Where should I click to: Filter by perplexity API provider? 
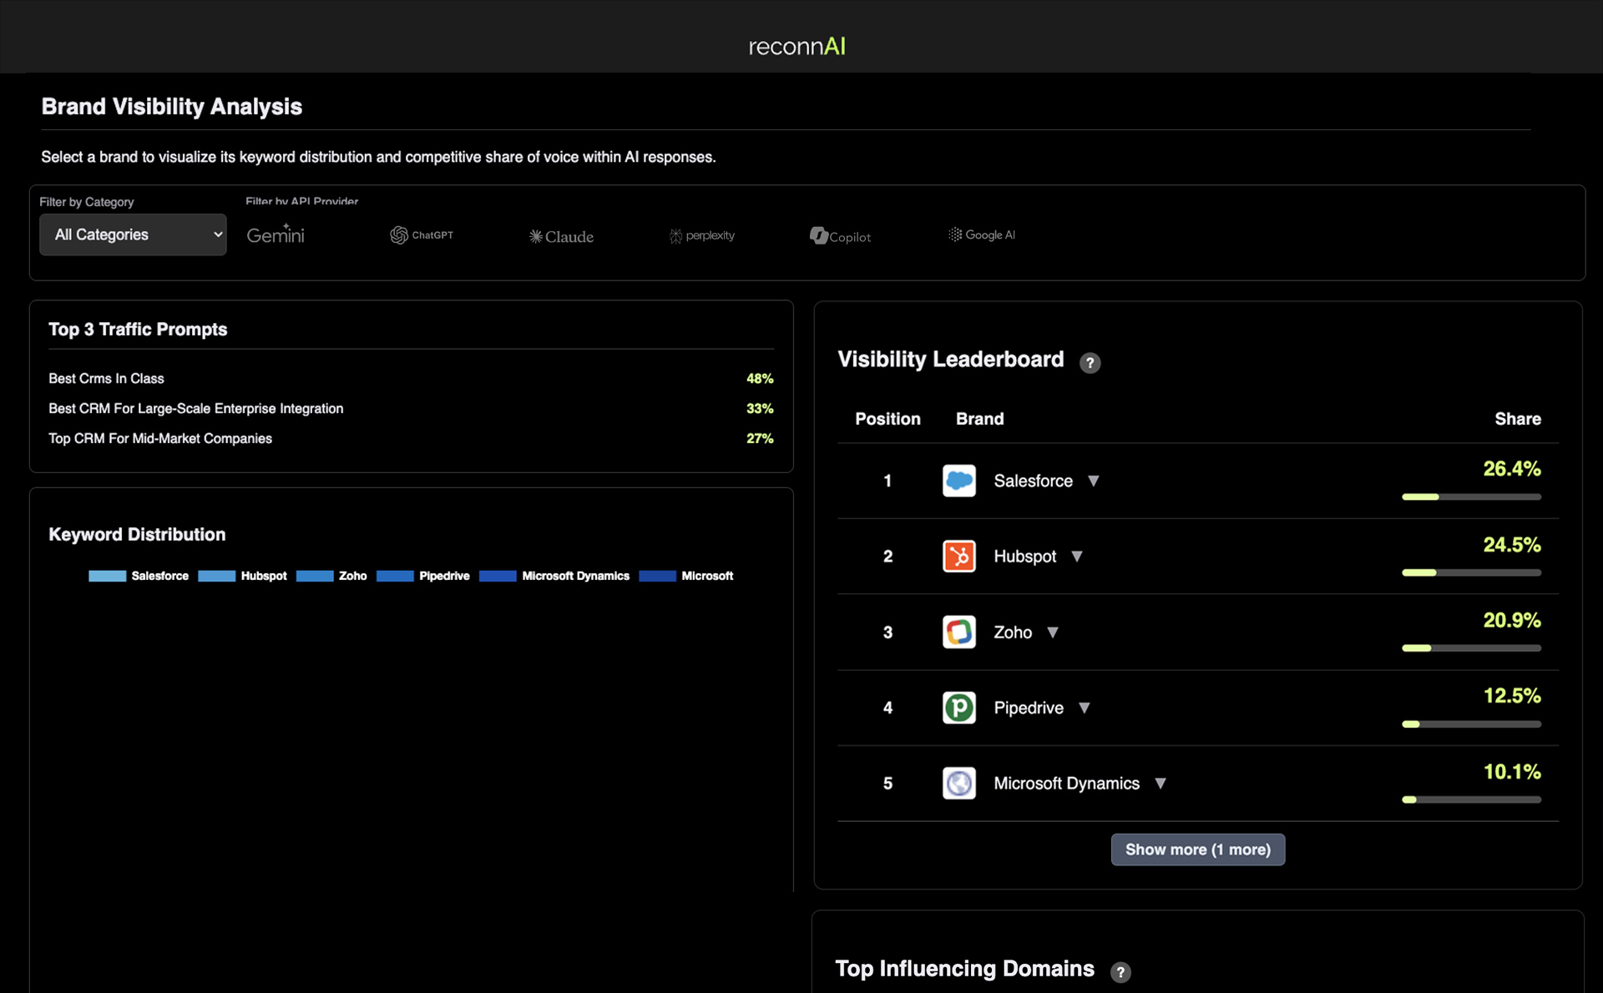coord(702,235)
